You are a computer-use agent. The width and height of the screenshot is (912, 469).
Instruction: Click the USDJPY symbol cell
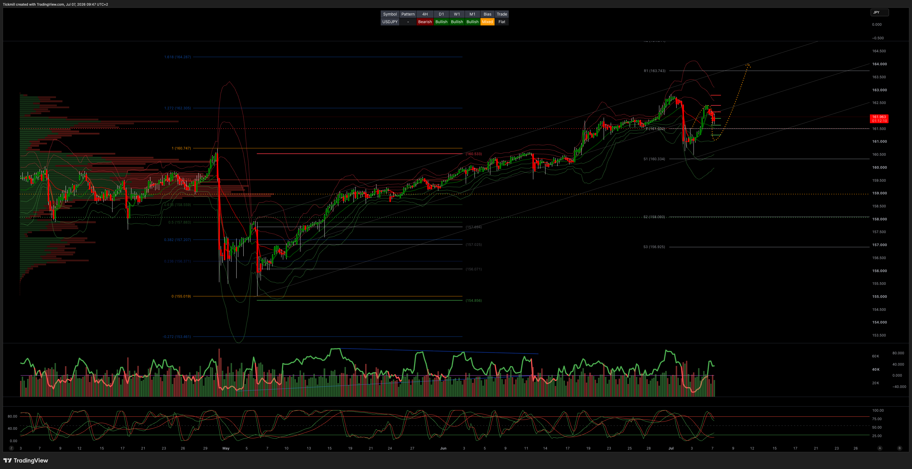[390, 21]
